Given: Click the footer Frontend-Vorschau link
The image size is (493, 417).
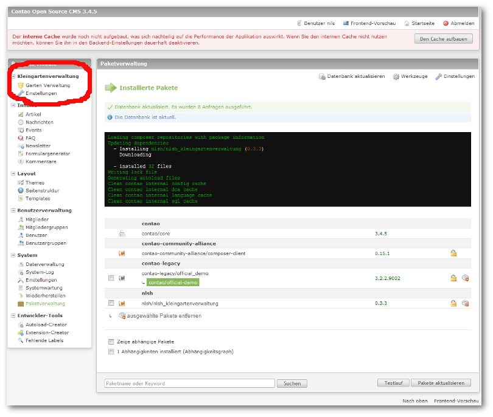Looking at the screenshot, I should pyautogui.click(x=456, y=401).
